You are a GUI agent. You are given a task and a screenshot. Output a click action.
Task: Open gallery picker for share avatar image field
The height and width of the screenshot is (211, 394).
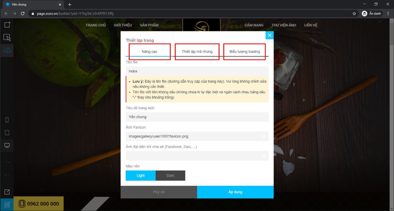(264, 156)
